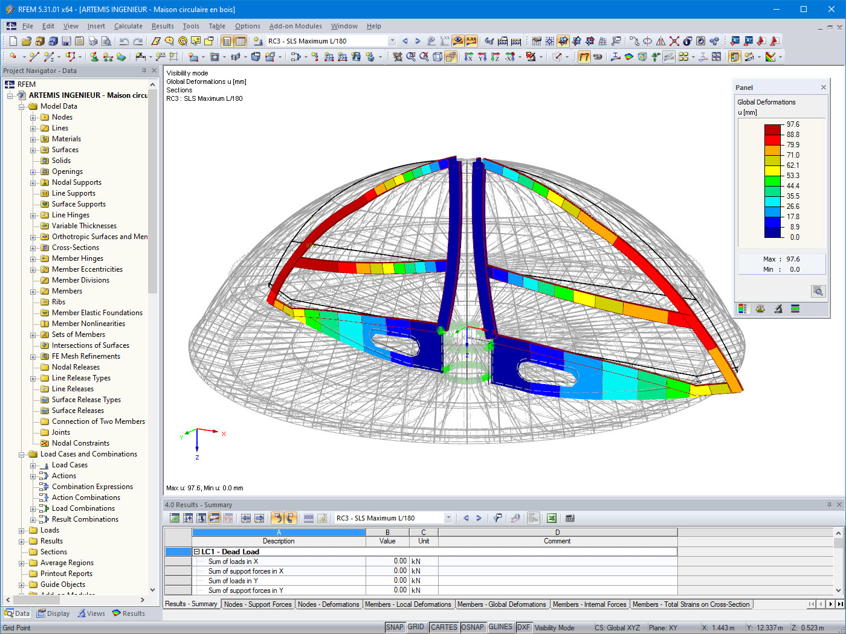Click the panel settings button below Min value
Image resolution: width=846 pixels, height=634 pixels.
click(x=818, y=291)
